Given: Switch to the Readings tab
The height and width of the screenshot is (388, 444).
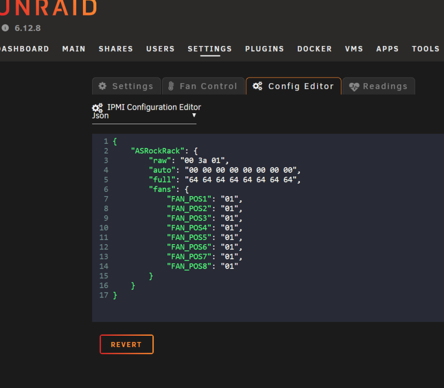Looking at the screenshot, I should click(379, 86).
